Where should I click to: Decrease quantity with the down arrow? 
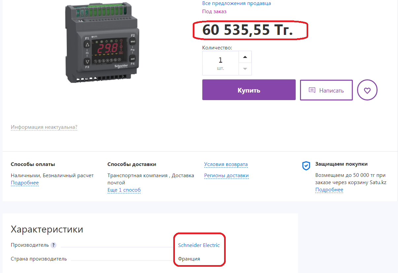coord(245,69)
